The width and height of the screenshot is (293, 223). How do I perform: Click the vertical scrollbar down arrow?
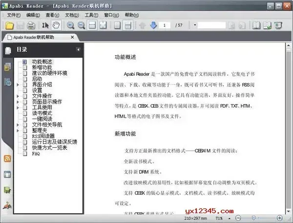[288, 211]
